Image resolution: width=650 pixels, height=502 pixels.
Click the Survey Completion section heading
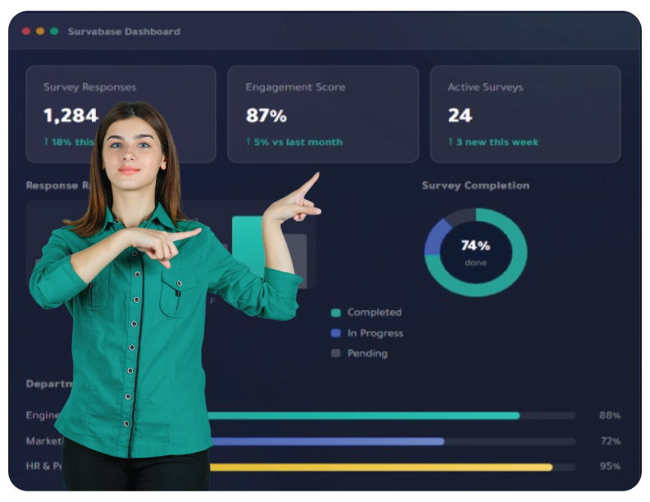[475, 185]
